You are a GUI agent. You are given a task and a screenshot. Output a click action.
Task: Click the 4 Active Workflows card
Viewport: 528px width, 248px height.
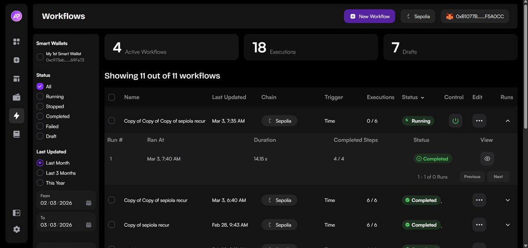pyautogui.click(x=171, y=47)
